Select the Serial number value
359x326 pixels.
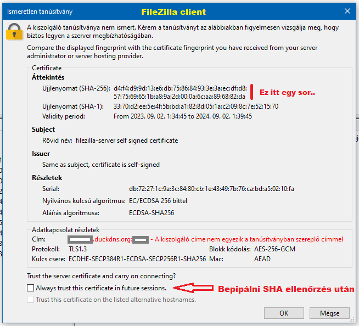(x=211, y=189)
